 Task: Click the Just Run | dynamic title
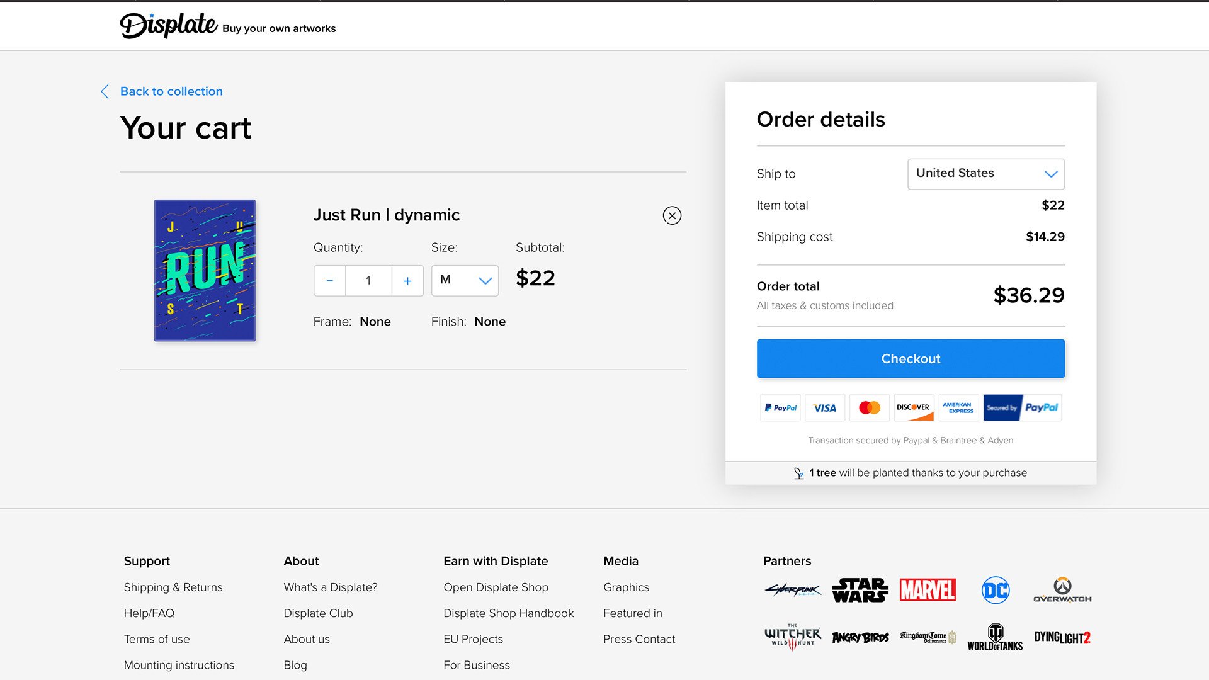click(x=387, y=215)
